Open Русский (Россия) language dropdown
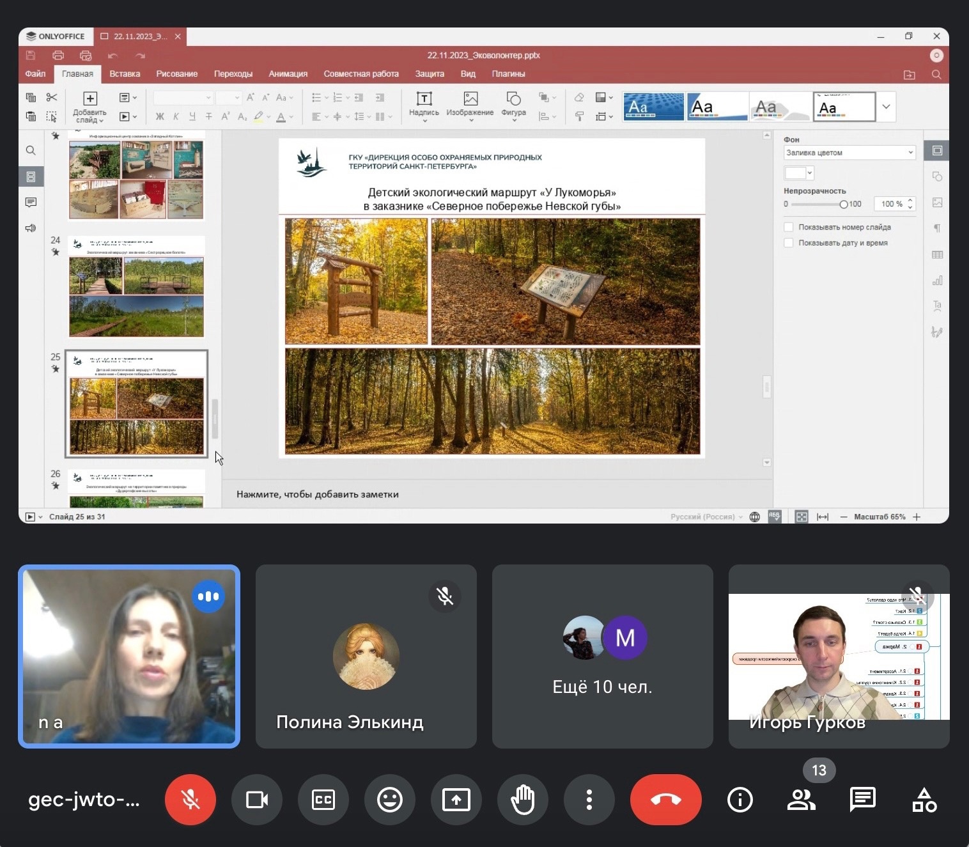This screenshot has width=969, height=847. click(707, 517)
